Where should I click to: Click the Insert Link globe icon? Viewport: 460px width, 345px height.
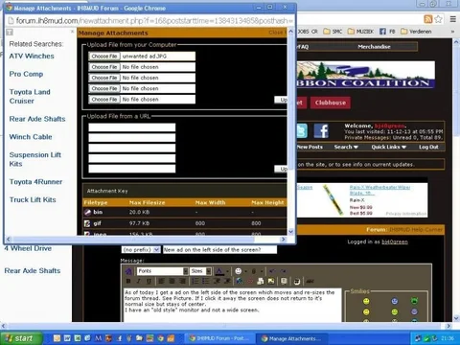click(240, 281)
